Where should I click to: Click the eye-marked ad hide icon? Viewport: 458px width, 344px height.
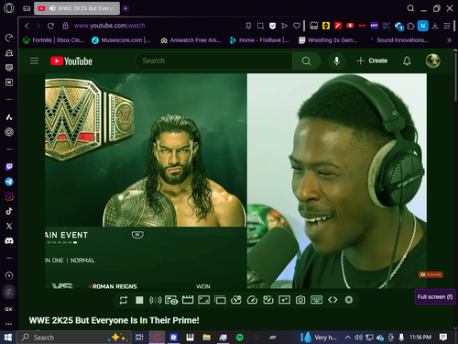[x=171, y=300]
